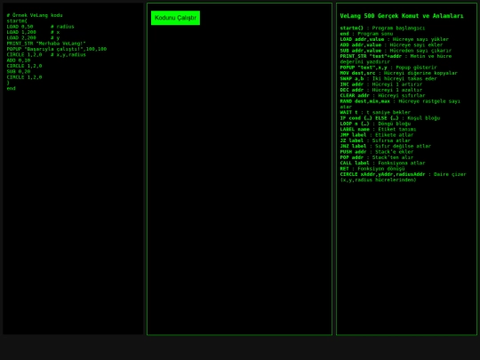Click the 'CIRCLE xAddr,yAddr,radiusAddr' reference entry
This screenshot has width=480, height=360.
pos(404,177)
